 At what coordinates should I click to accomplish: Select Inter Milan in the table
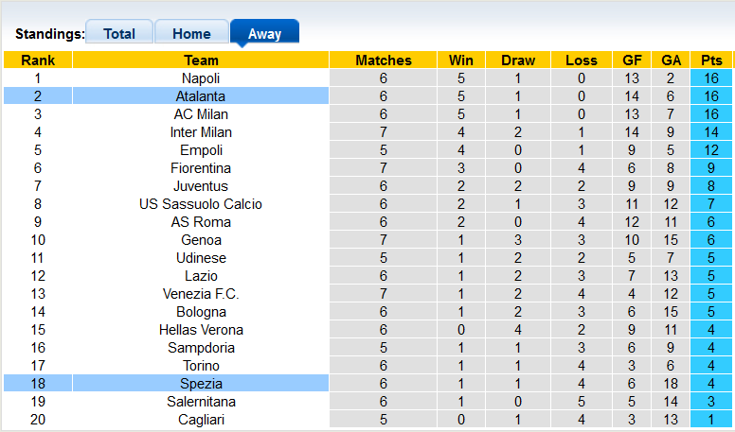[201, 132]
